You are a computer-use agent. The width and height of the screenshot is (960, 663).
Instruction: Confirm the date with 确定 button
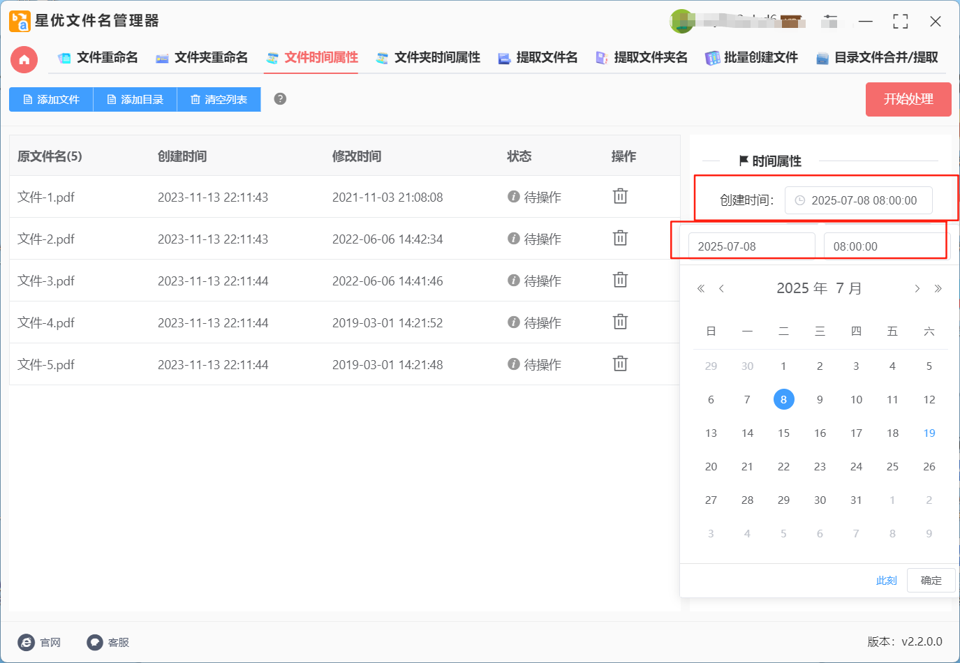click(x=931, y=580)
